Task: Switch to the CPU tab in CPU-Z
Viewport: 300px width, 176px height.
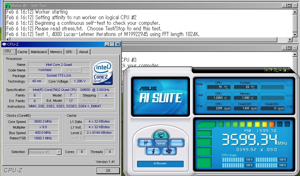Action: (x=9, y=52)
